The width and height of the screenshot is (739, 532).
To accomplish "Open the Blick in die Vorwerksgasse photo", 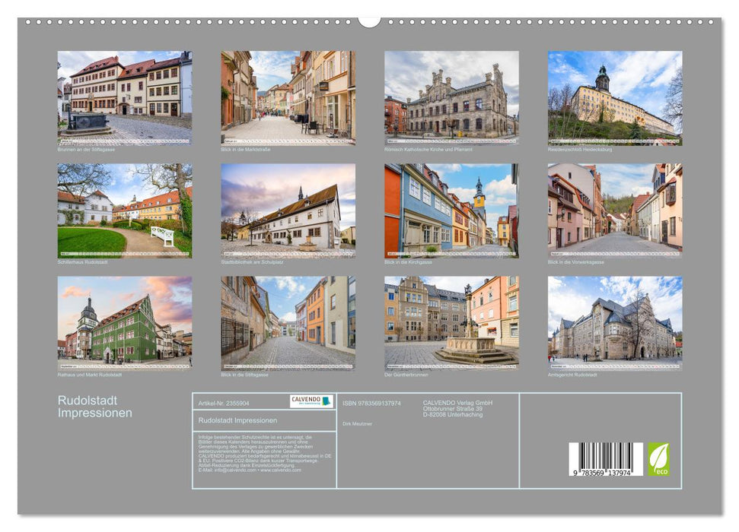I will (x=615, y=211).
